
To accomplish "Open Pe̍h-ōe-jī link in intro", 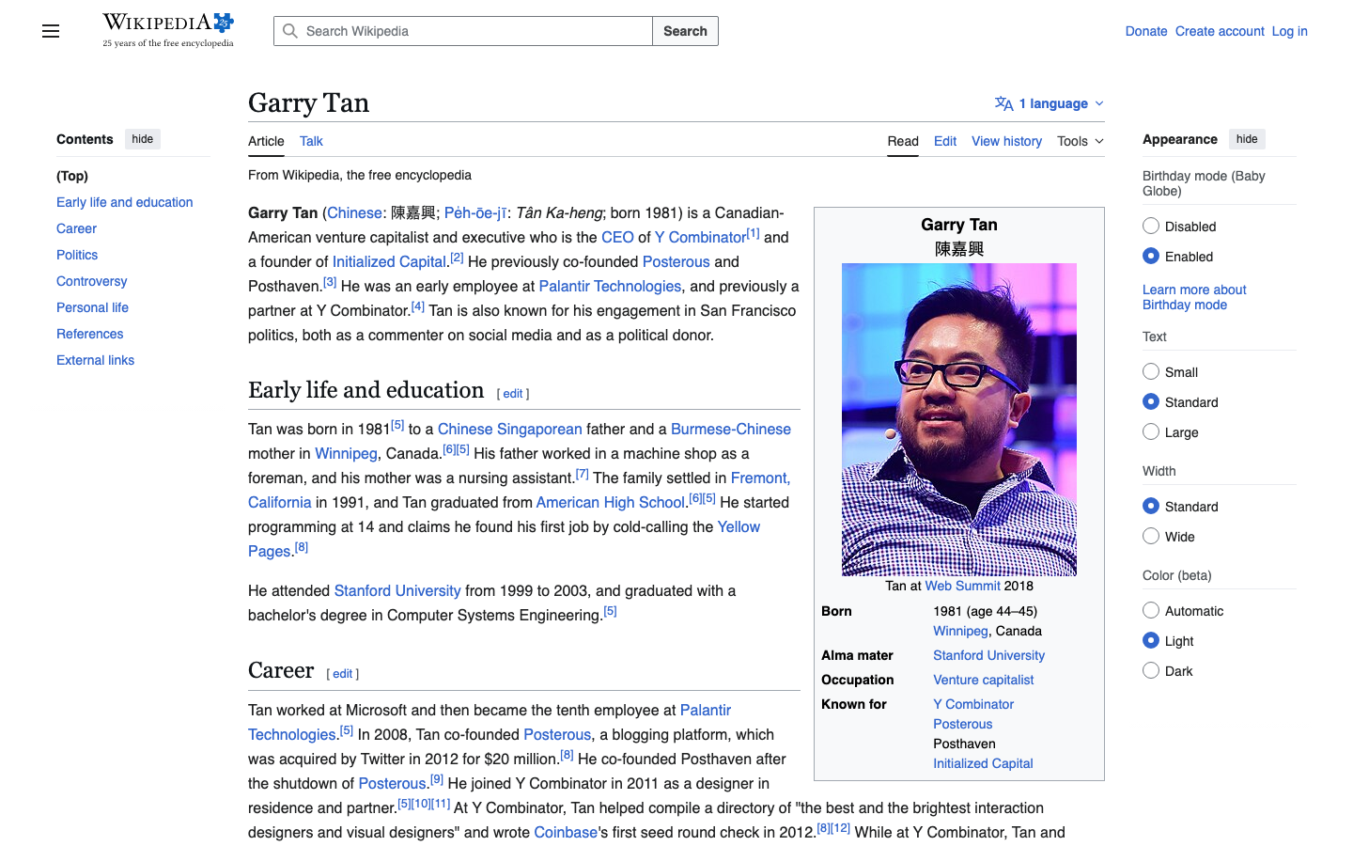I will click(475, 212).
